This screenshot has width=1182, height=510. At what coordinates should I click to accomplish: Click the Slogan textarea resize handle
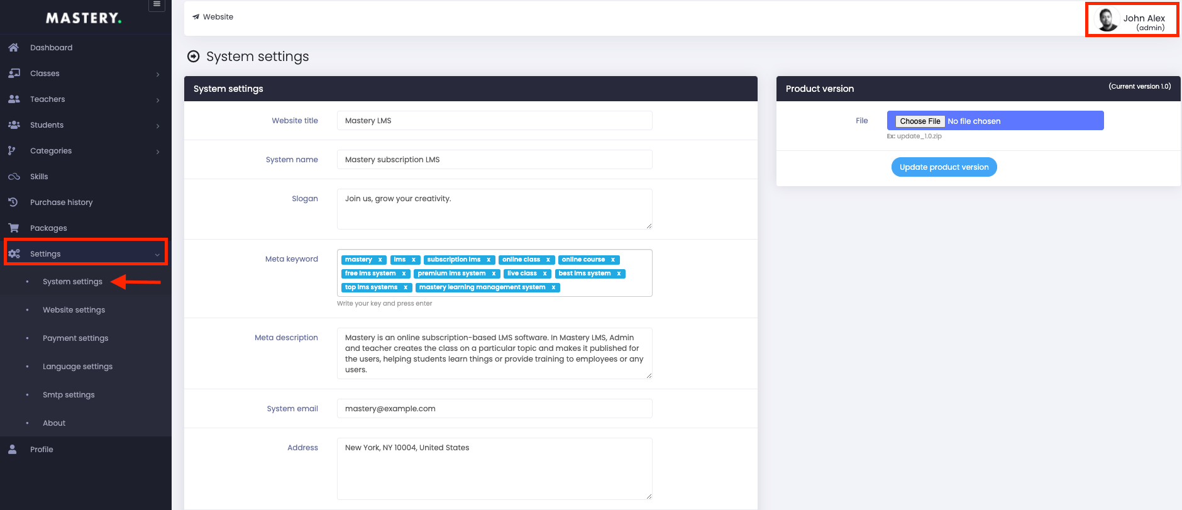pyautogui.click(x=649, y=226)
